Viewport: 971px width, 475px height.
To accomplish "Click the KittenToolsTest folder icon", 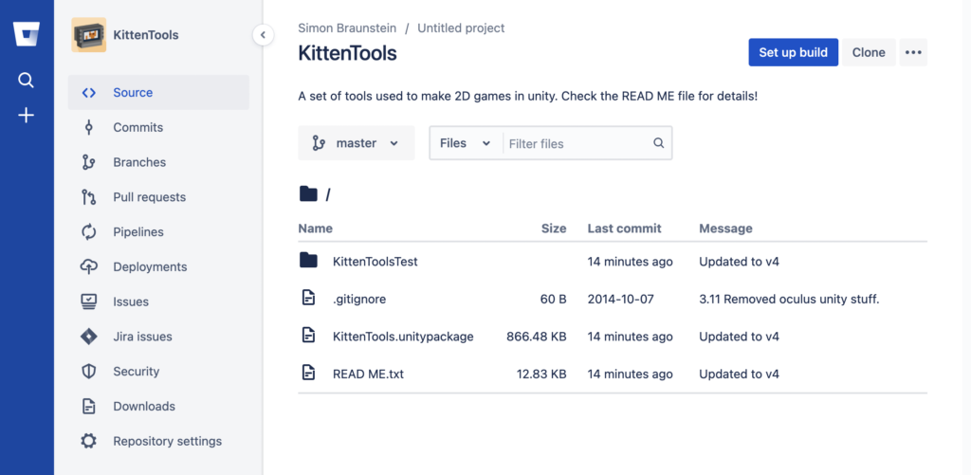I will [308, 261].
